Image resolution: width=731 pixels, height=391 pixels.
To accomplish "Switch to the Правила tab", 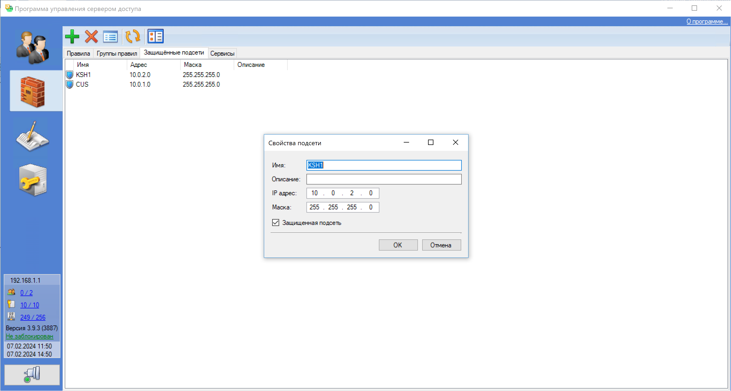I will [78, 53].
